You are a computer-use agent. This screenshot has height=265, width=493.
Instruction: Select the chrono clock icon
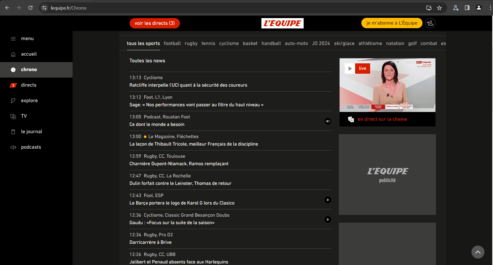point(13,70)
